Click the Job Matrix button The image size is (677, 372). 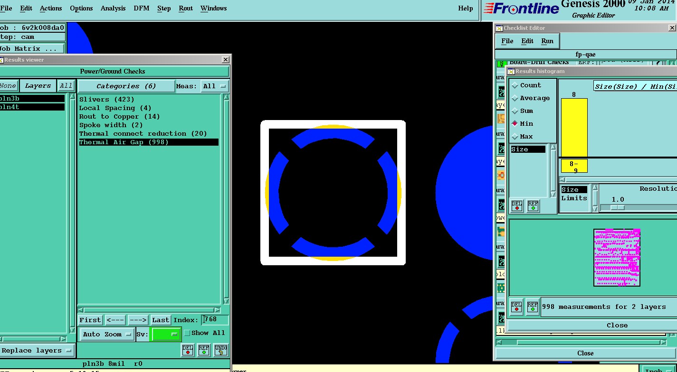(31, 48)
